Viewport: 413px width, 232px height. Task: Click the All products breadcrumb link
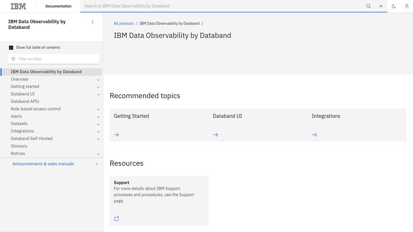click(124, 23)
